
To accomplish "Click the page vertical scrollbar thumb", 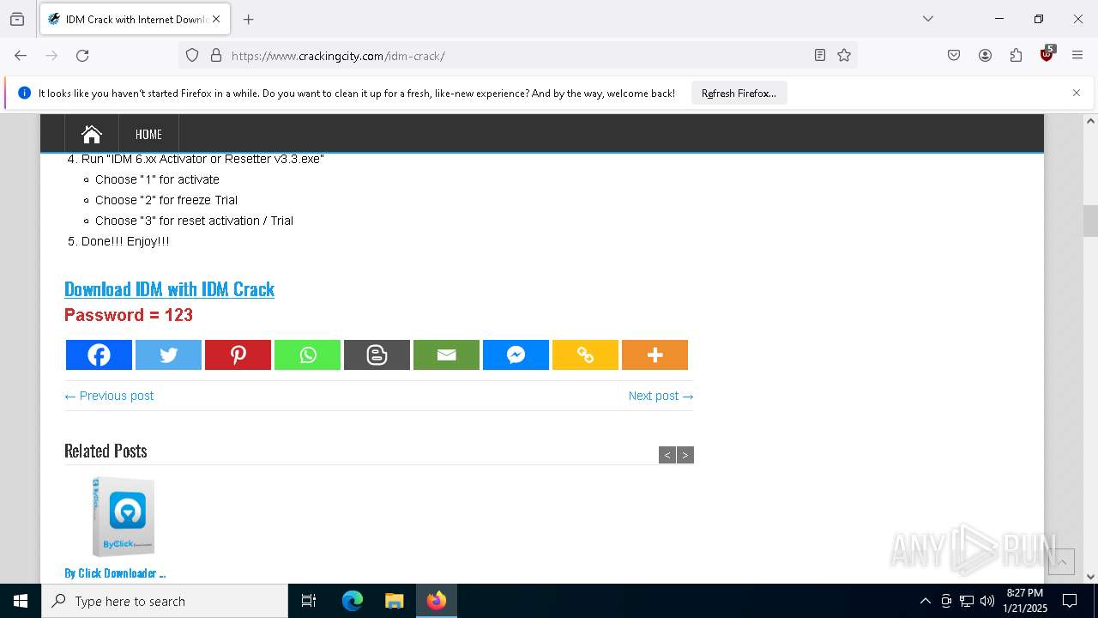I will pos(1090,221).
